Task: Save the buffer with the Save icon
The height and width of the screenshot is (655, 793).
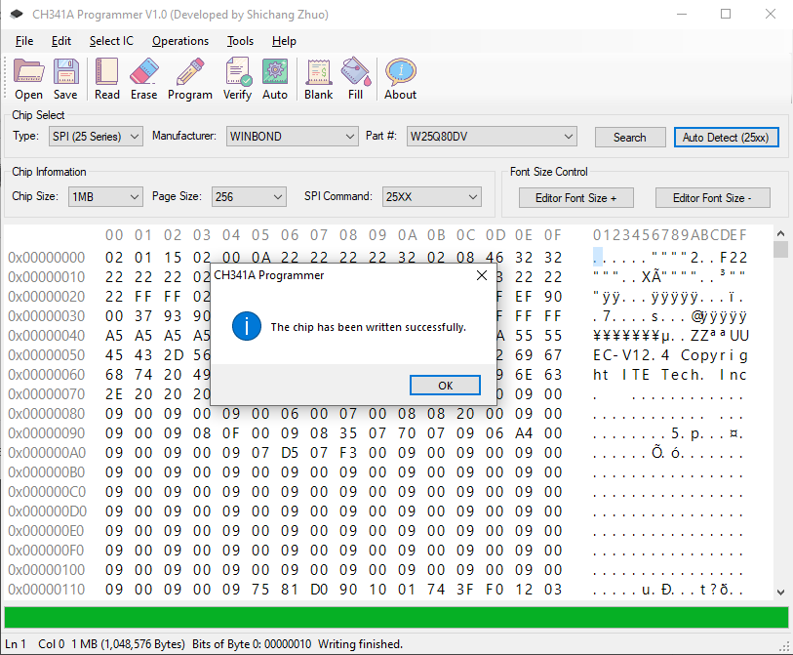Action: point(65,78)
